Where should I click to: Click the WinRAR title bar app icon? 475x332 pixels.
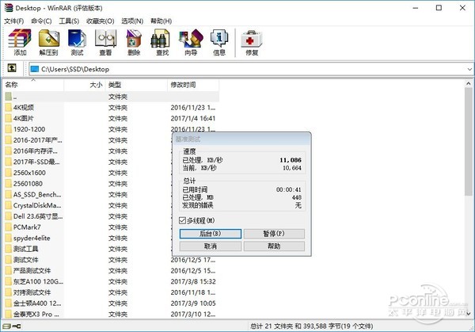coord(9,8)
